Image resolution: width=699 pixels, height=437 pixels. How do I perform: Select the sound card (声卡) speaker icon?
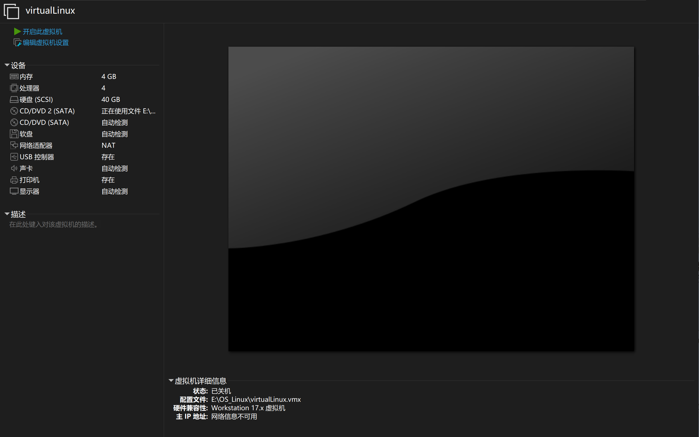click(x=14, y=168)
